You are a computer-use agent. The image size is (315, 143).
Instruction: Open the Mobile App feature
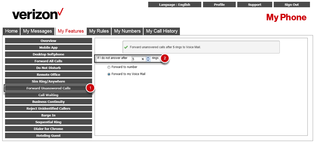pos(49,47)
